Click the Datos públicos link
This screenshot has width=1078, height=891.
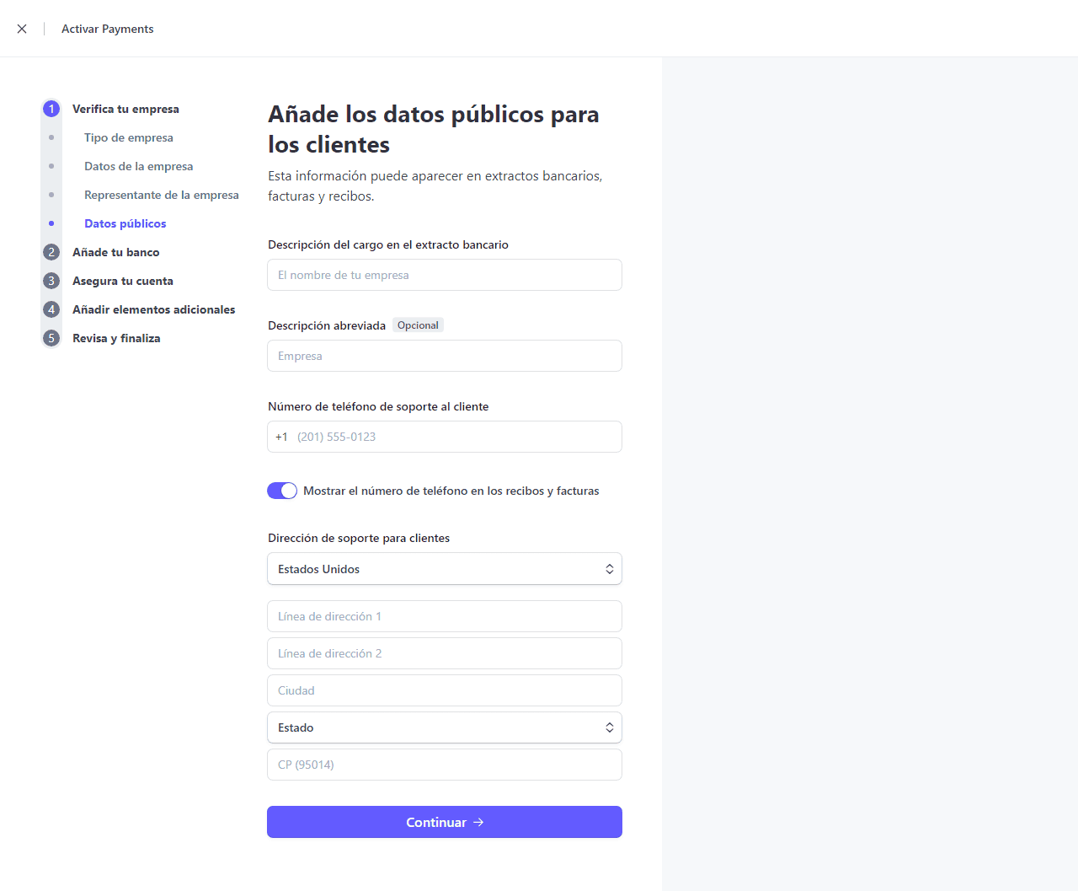(125, 223)
